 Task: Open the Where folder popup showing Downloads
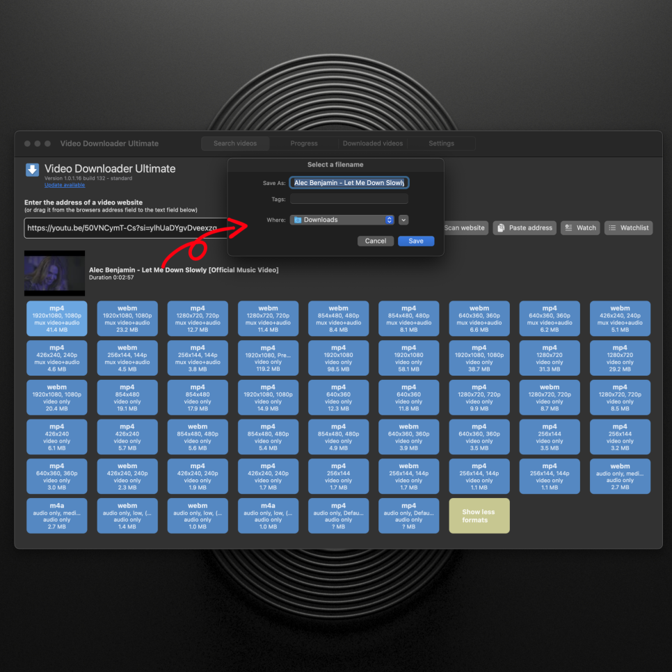coord(342,220)
